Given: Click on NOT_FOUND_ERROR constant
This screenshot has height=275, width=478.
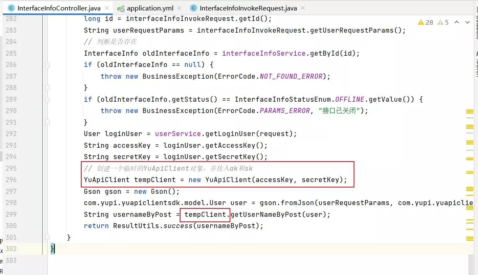Looking at the screenshot, I should (x=291, y=76).
